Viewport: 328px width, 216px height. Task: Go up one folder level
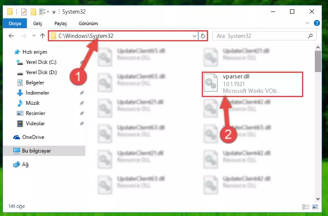click(x=43, y=36)
